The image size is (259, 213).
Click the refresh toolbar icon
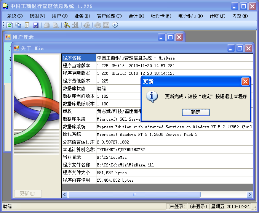pos(10,25)
